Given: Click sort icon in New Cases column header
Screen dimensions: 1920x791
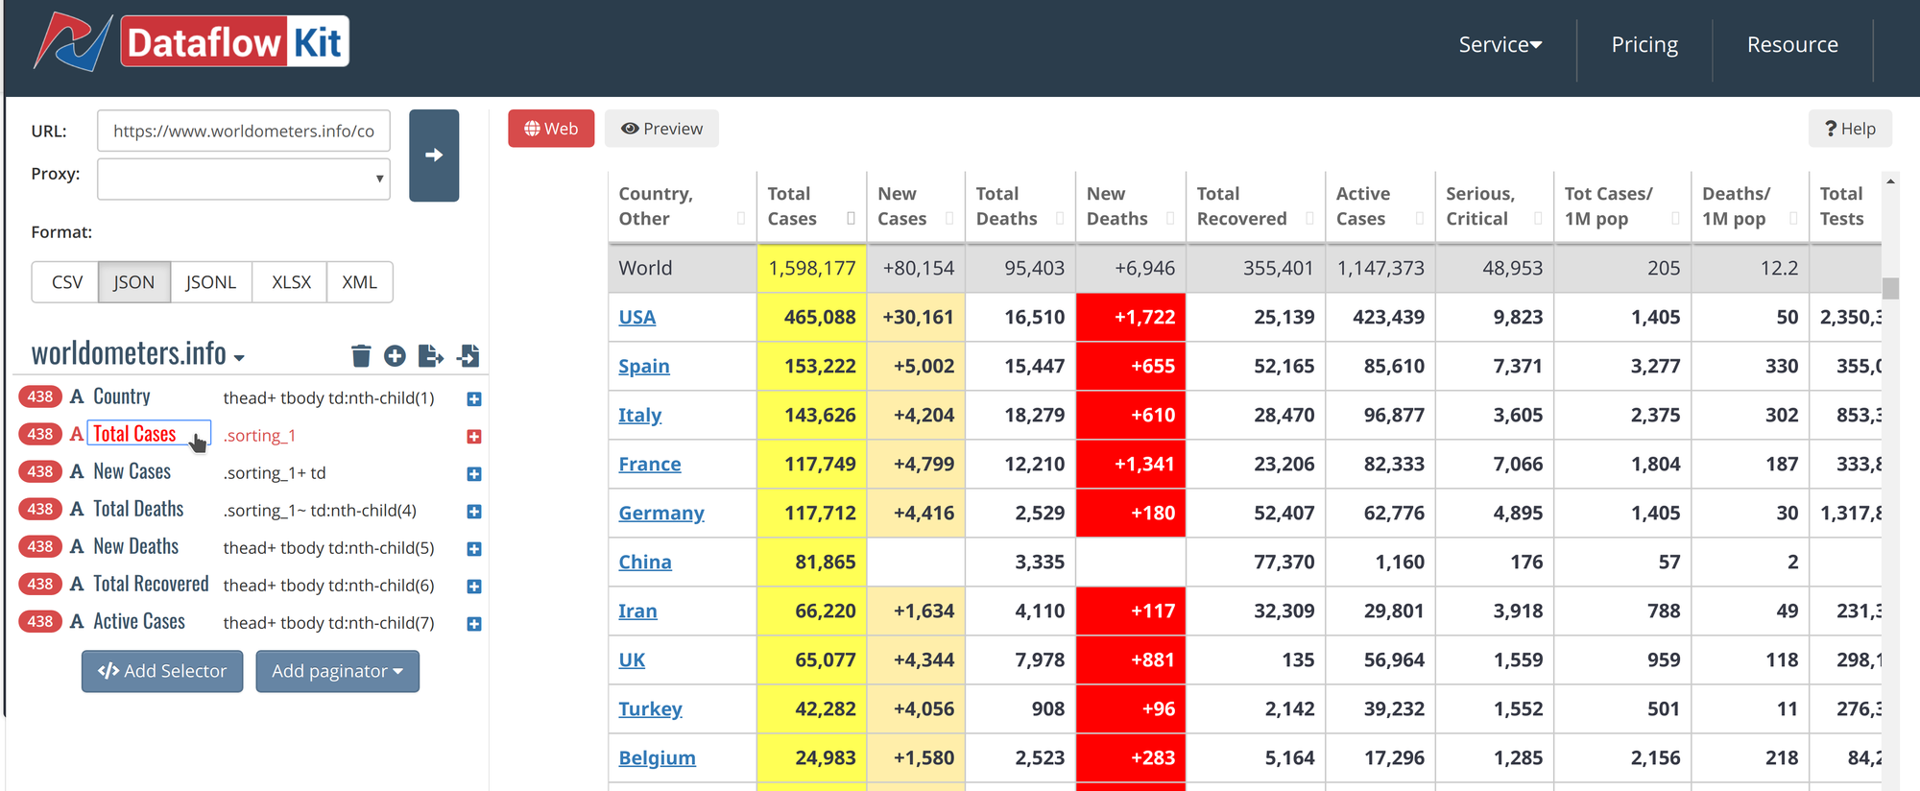Looking at the screenshot, I should coord(949,219).
